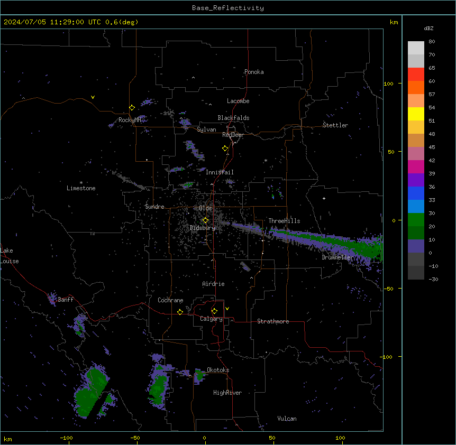This screenshot has width=456, height=445.
Task: Select the bright yellow 51-54 dBZ swatch
Action: 416,114
